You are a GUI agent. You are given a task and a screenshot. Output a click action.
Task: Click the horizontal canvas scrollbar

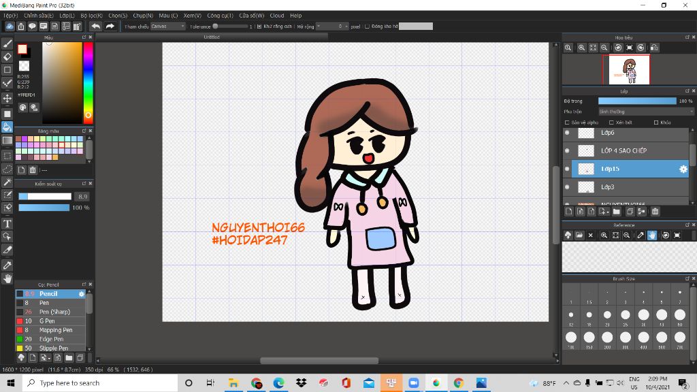[x=319, y=361]
